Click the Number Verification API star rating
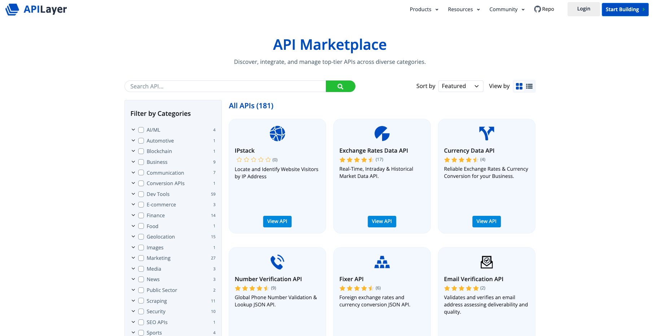The image size is (661, 336). pyautogui.click(x=252, y=288)
